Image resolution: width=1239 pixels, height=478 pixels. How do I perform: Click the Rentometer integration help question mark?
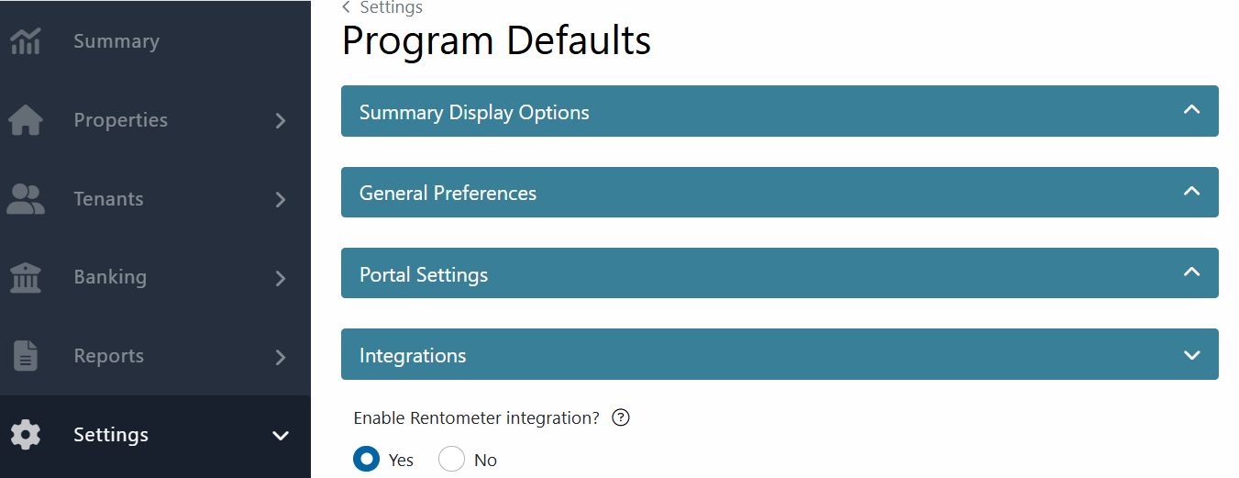coord(621,418)
